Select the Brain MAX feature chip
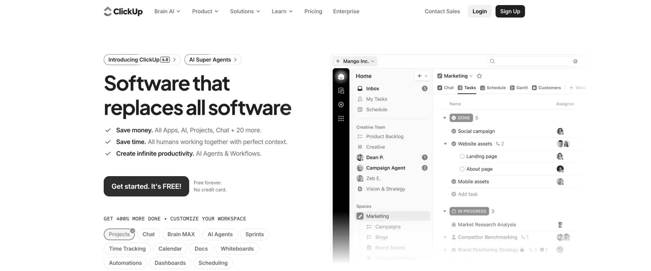Viewport: 651px width, 271px height. (181, 234)
